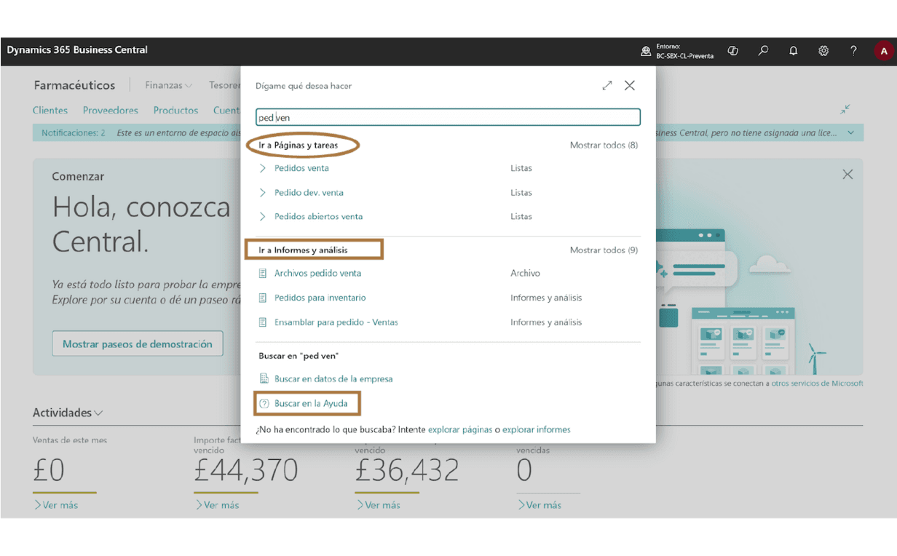The height and width of the screenshot is (556, 897).
Task: Open Archivos pedido venta report result
Action: coord(317,274)
